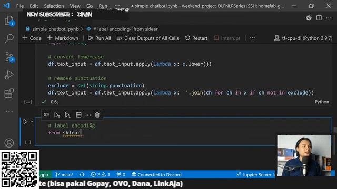
Task: Open the Run and Debug view
Action: [x=9, y=75]
